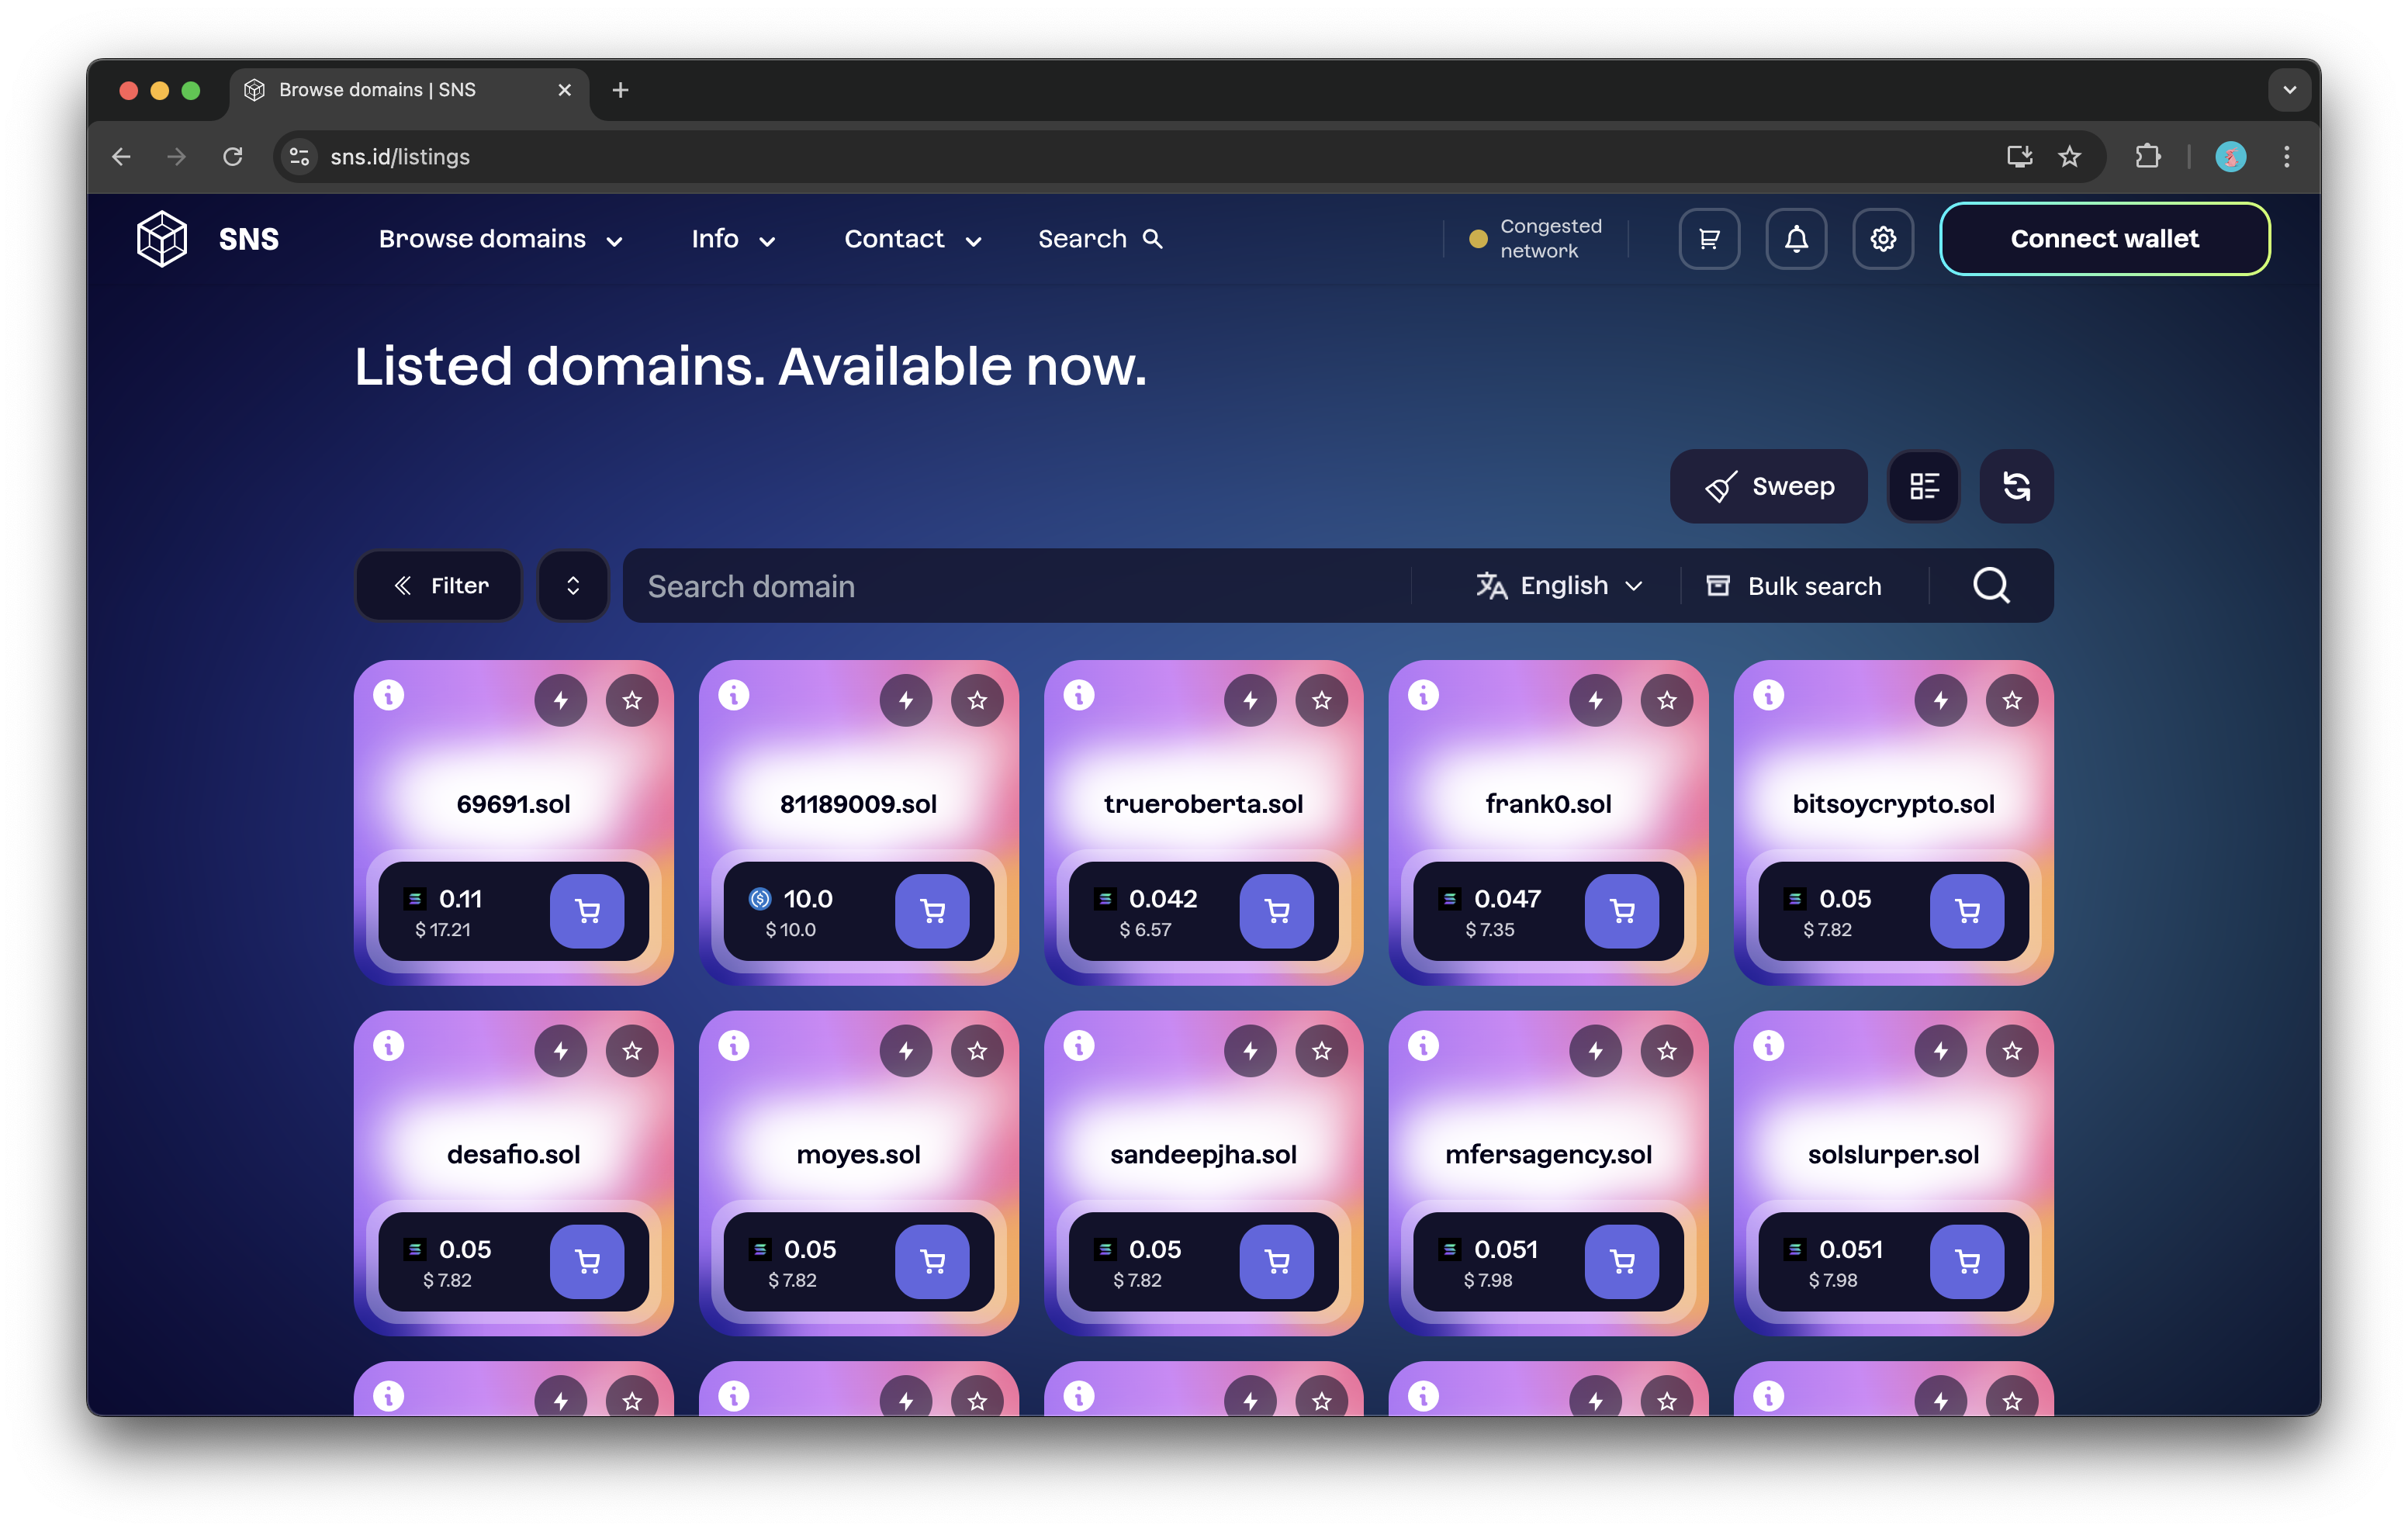Image resolution: width=2408 pixels, height=1531 pixels.
Task: Click the lightning quick-buy icon on frank0.sol
Action: [x=1595, y=700]
